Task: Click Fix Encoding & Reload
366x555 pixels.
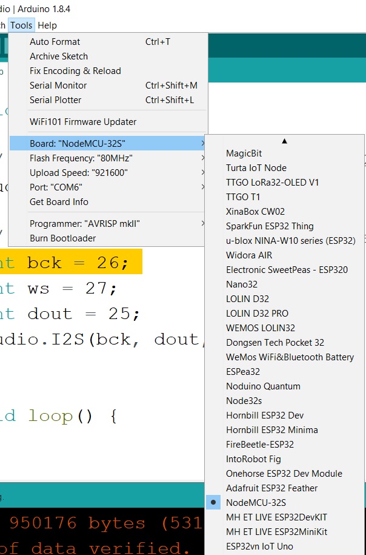Action: click(107, 71)
